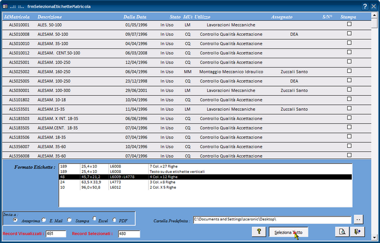
Task: Select format Testo su due etichette verticali
Action: (206, 171)
